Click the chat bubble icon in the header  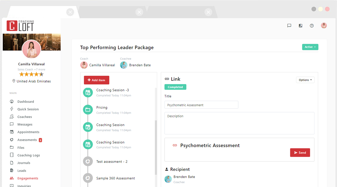[289, 26]
